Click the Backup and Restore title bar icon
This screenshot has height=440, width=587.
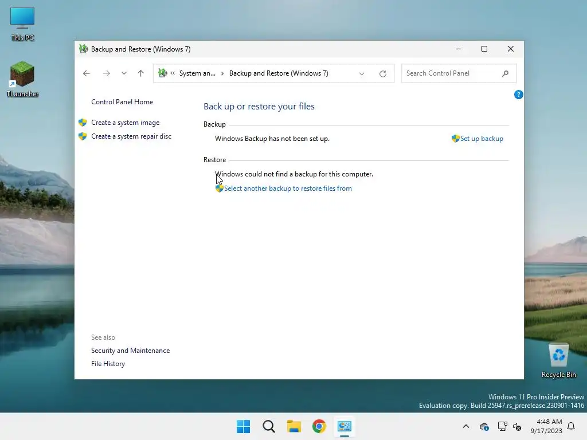point(84,49)
